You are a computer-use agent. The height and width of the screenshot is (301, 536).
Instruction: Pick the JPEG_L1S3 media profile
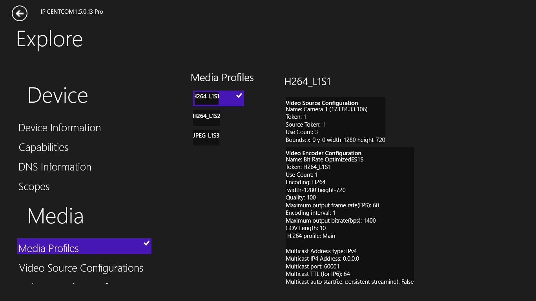(206, 136)
